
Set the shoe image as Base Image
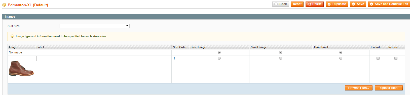219,58
